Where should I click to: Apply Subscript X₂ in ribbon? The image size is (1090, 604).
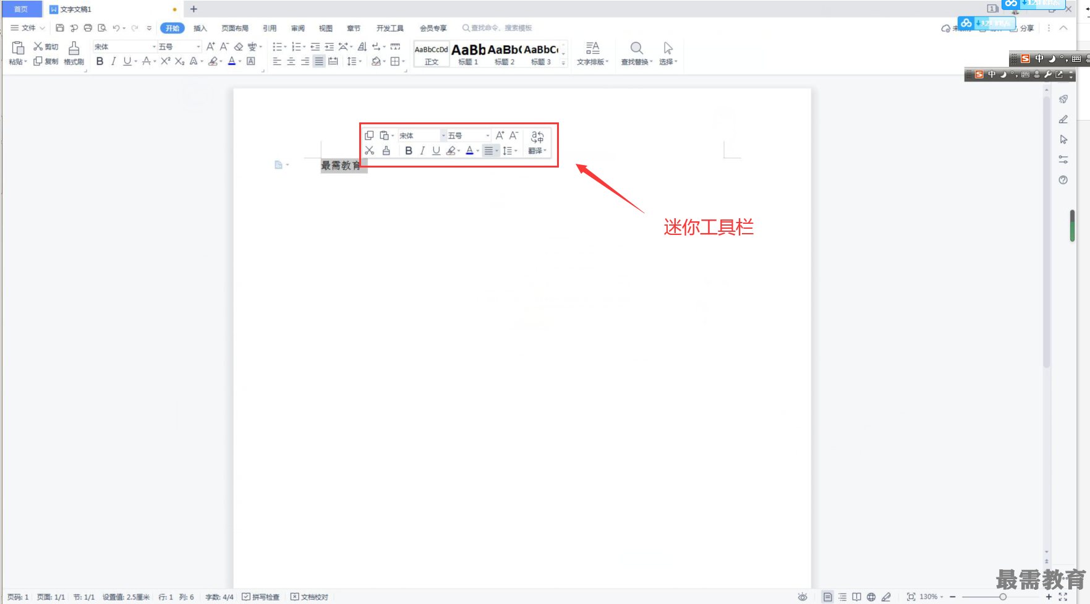(x=179, y=61)
